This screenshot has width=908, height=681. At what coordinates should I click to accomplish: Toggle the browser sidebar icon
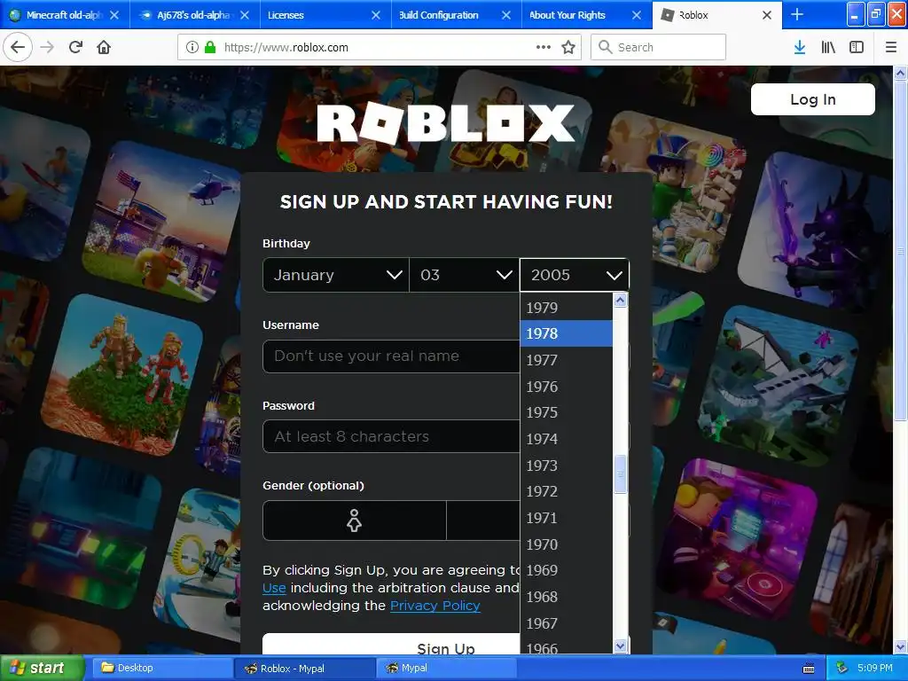click(x=857, y=47)
